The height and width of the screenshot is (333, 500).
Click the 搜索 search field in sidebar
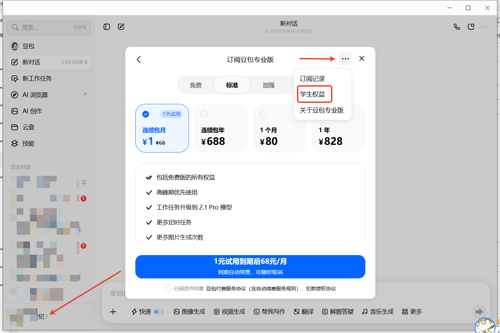click(x=49, y=27)
